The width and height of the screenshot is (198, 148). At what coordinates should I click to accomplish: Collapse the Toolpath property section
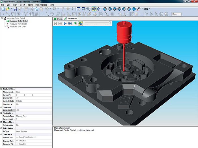click(x=1, y=107)
